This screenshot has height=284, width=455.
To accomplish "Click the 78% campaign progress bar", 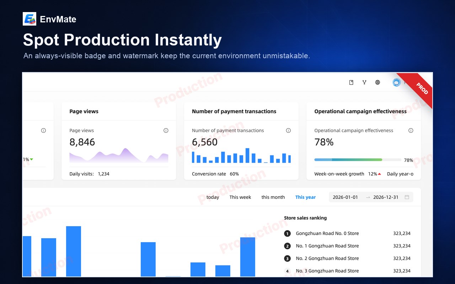I will (358, 160).
